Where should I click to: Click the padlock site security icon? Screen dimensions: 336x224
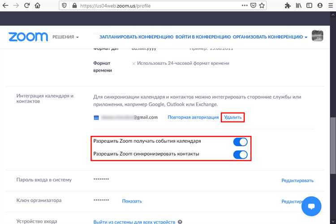pos(74,5)
